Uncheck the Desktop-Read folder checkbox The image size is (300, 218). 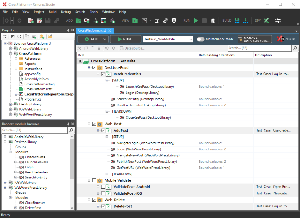(94, 68)
